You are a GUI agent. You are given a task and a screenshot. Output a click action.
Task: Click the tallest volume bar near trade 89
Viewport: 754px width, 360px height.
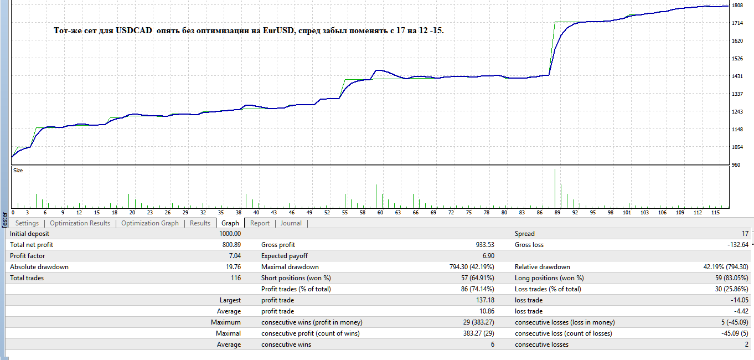click(x=555, y=188)
